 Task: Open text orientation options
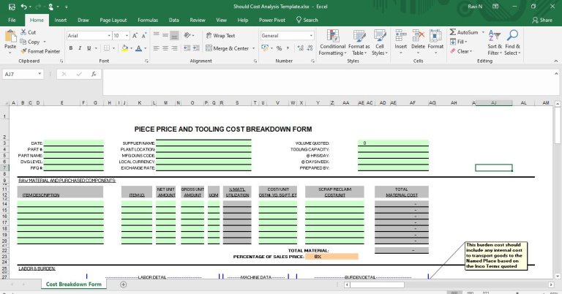187,35
